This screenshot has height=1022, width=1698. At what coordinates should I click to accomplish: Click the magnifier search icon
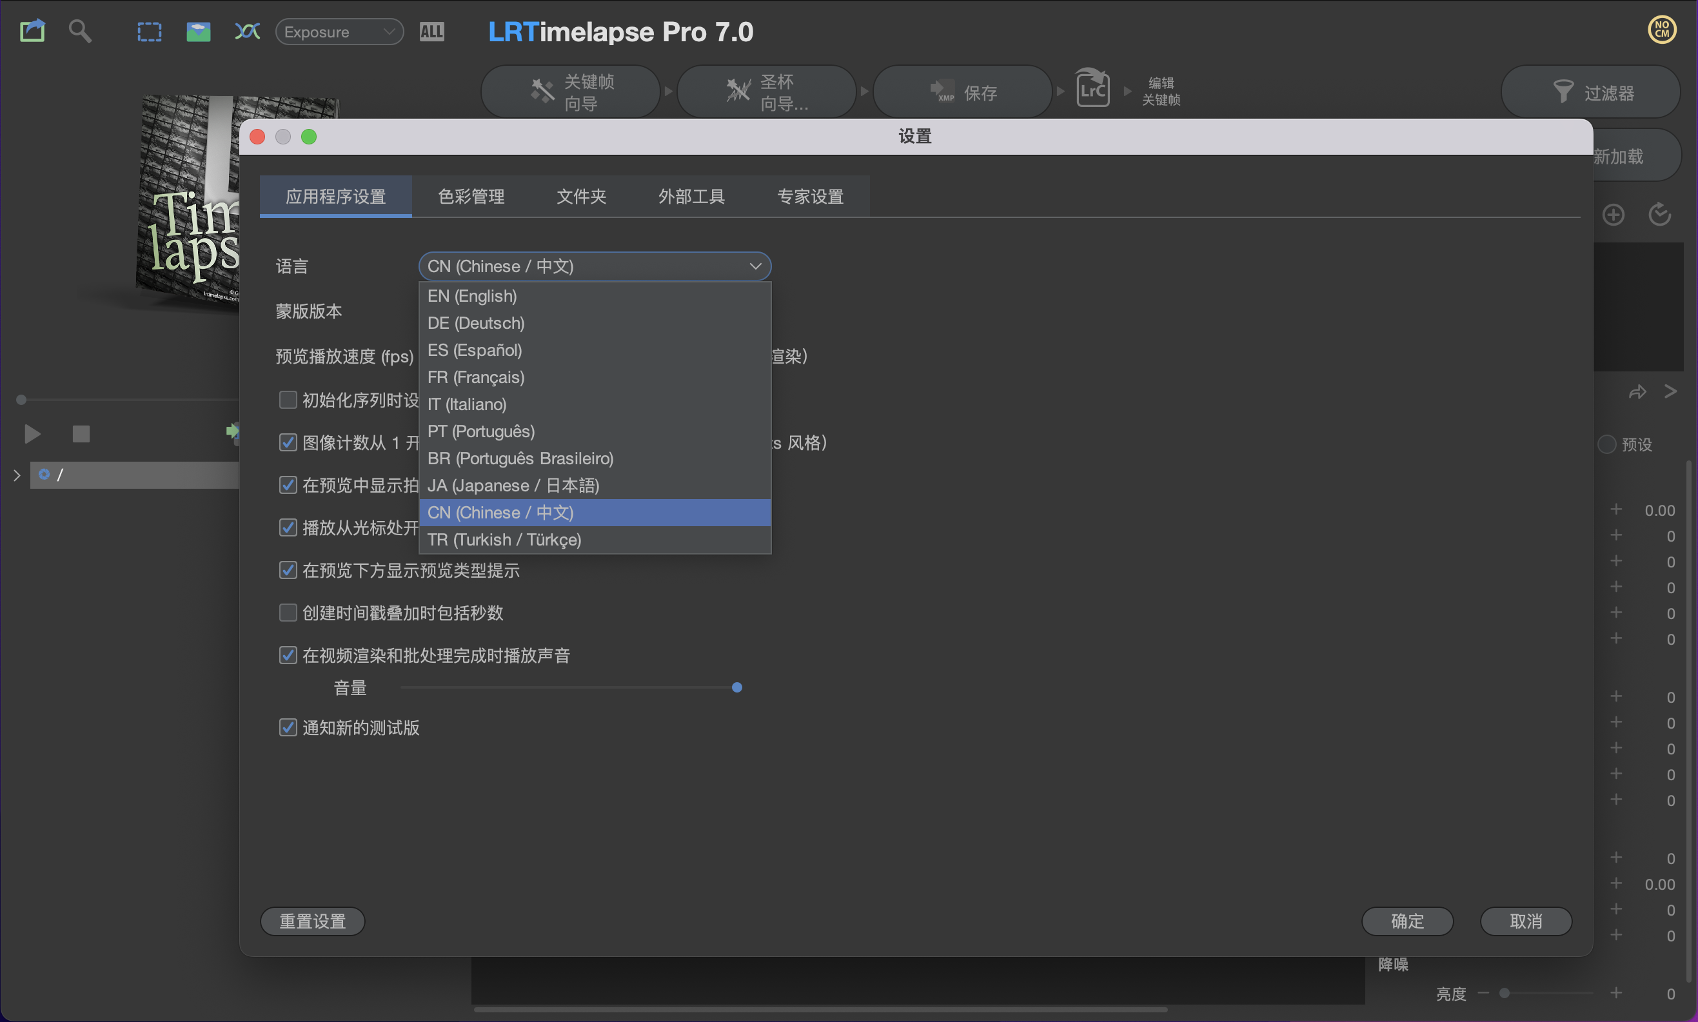(x=80, y=31)
